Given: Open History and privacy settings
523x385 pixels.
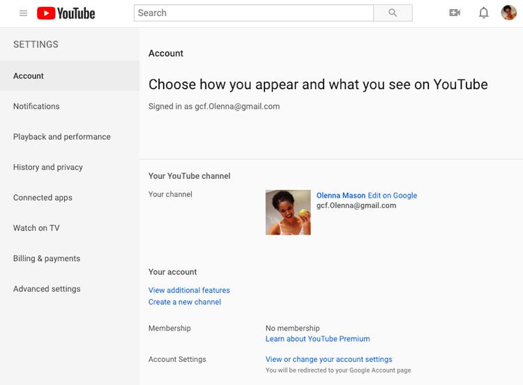Looking at the screenshot, I should point(47,167).
